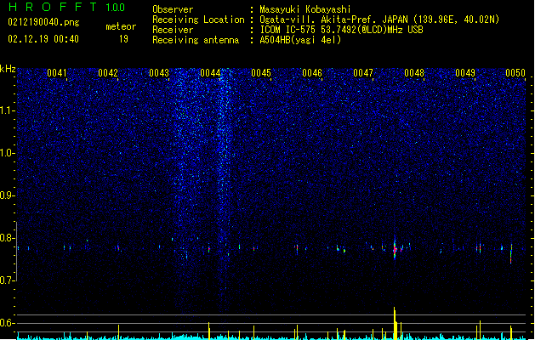Click the 0049 time marker
The height and width of the screenshot is (340, 535).
465,73
